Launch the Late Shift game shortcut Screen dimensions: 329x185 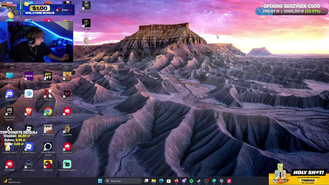tap(86, 24)
